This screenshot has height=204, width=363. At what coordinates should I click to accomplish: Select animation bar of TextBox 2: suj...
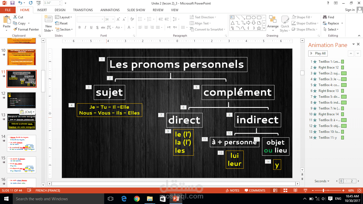click(x=344, y=73)
